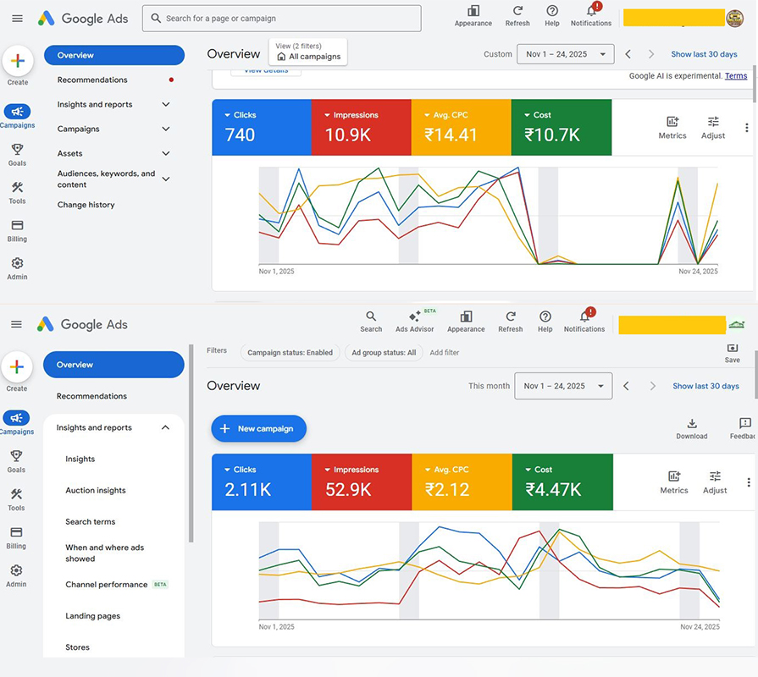Open Auction insights in the sidebar
758x677 pixels.
click(96, 490)
